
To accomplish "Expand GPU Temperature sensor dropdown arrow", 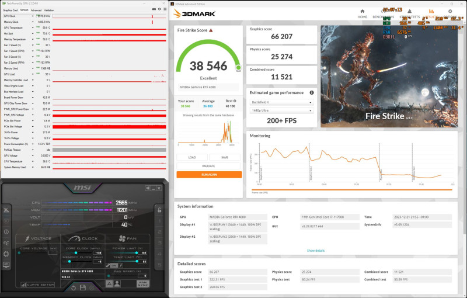I will (33, 27).
